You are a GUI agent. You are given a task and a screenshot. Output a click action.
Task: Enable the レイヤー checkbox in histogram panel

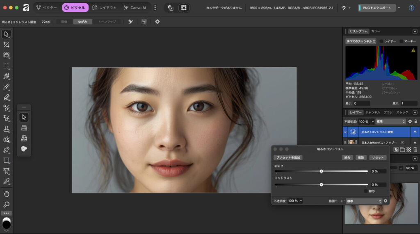381,41
